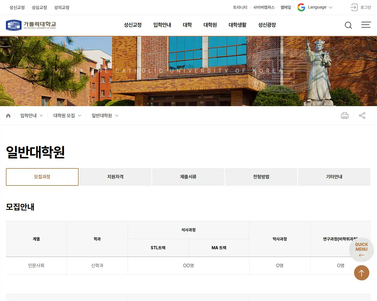
Task: Switch to the 지원자격 tab
Action: [115, 177]
